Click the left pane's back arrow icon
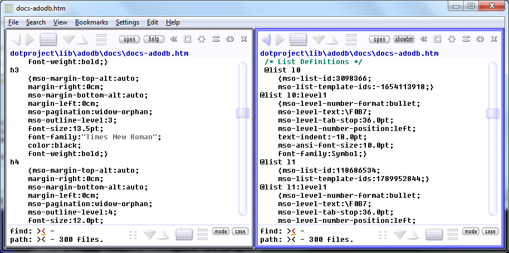This screenshot has height=253, width=509. click(x=16, y=40)
